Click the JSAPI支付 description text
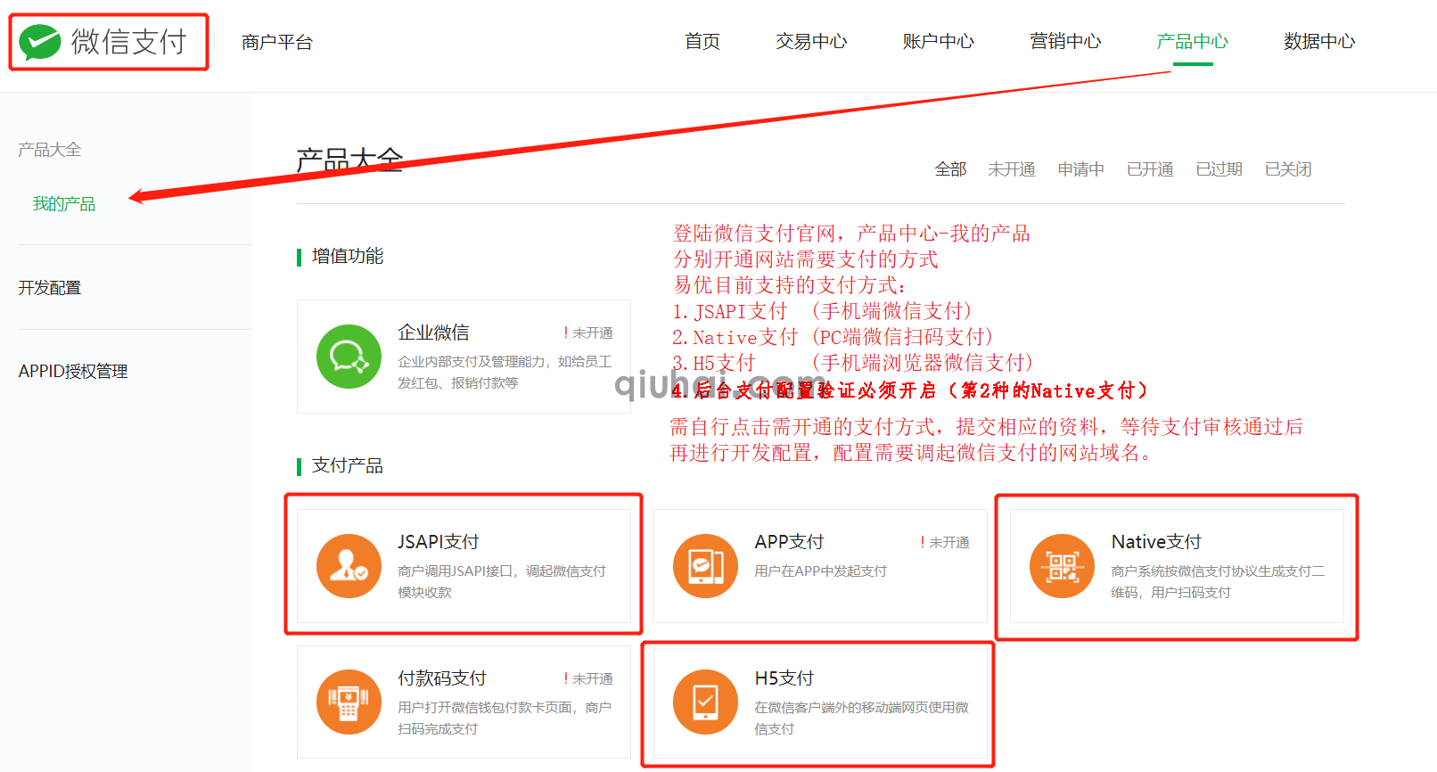This screenshot has width=1437, height=772. coord(502,582)
